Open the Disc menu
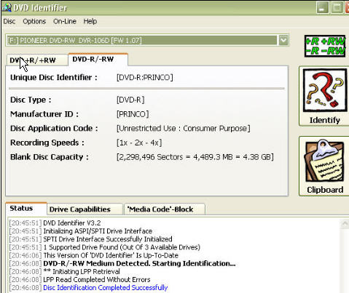349x293 pixels. pos(9,22)
